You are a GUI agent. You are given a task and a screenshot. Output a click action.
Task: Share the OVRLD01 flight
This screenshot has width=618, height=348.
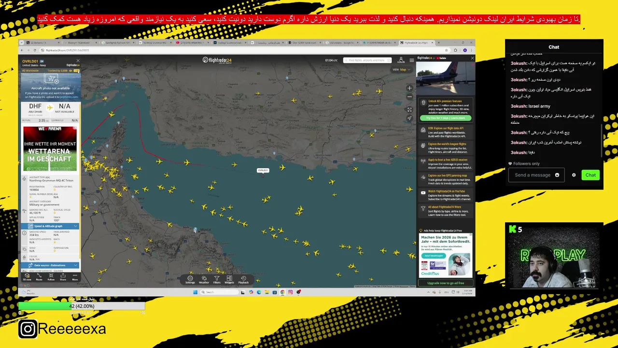tap(63, 276)
